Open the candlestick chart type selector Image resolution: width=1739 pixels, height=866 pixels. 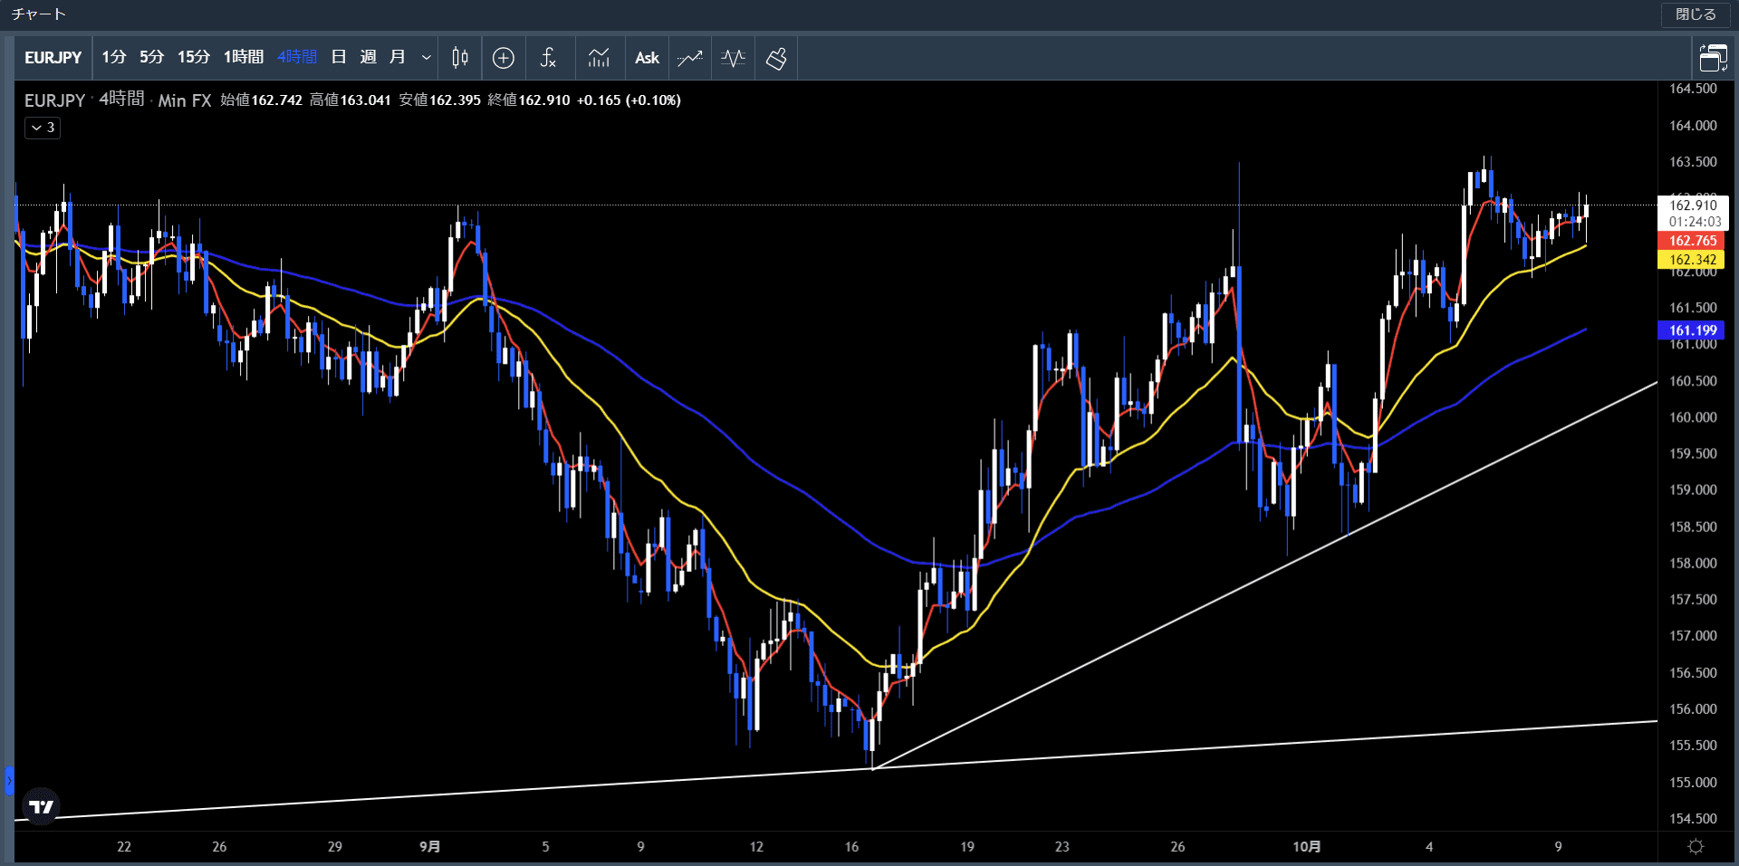460,58
